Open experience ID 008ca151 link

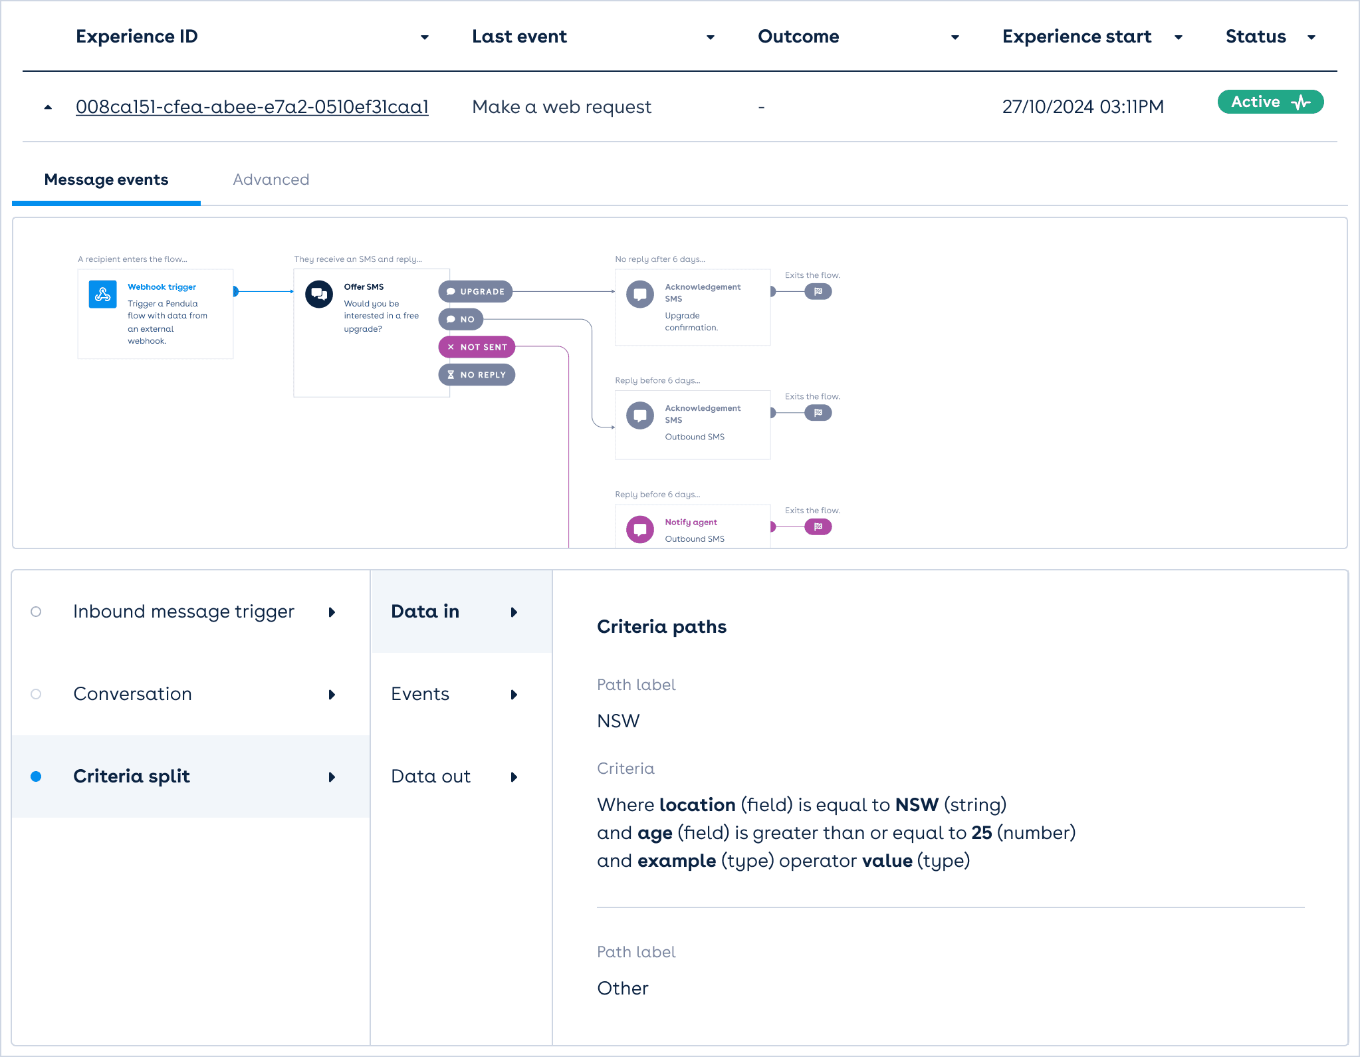(x=252, y=107)
